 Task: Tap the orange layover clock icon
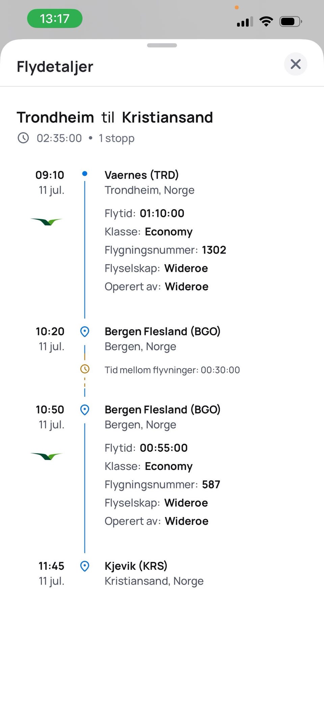85,369
